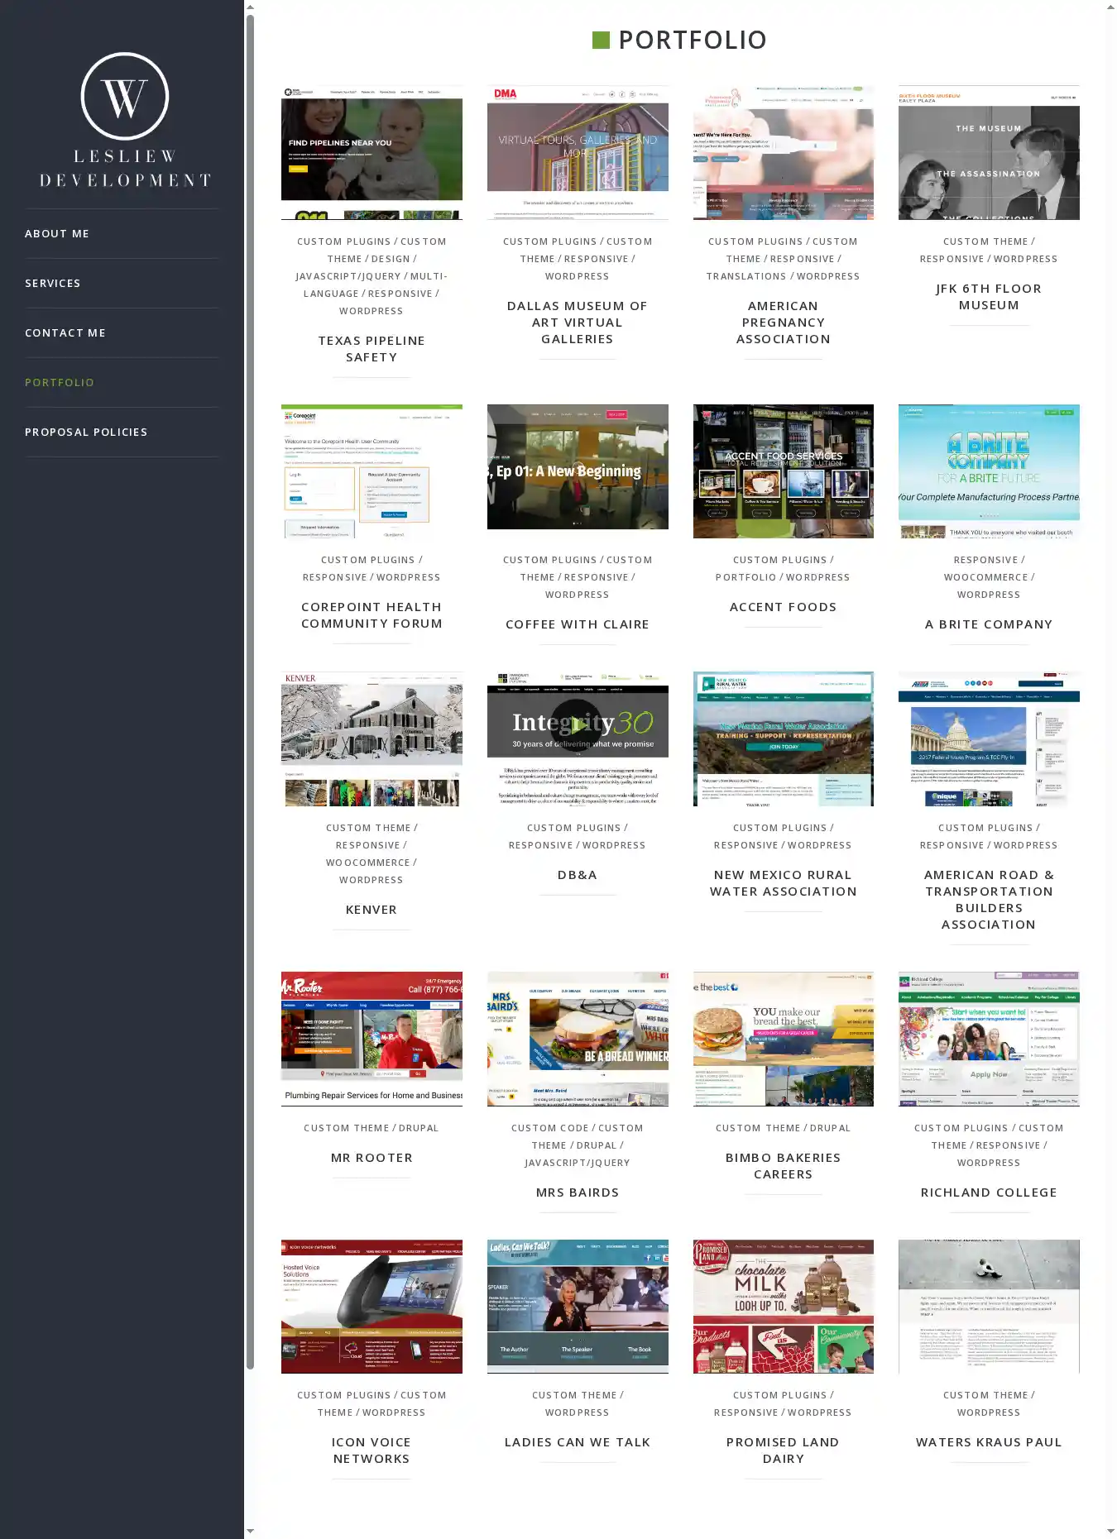
Task: Open the Mr Rooter project thumbnail
Action: [x=372, y=1039]
